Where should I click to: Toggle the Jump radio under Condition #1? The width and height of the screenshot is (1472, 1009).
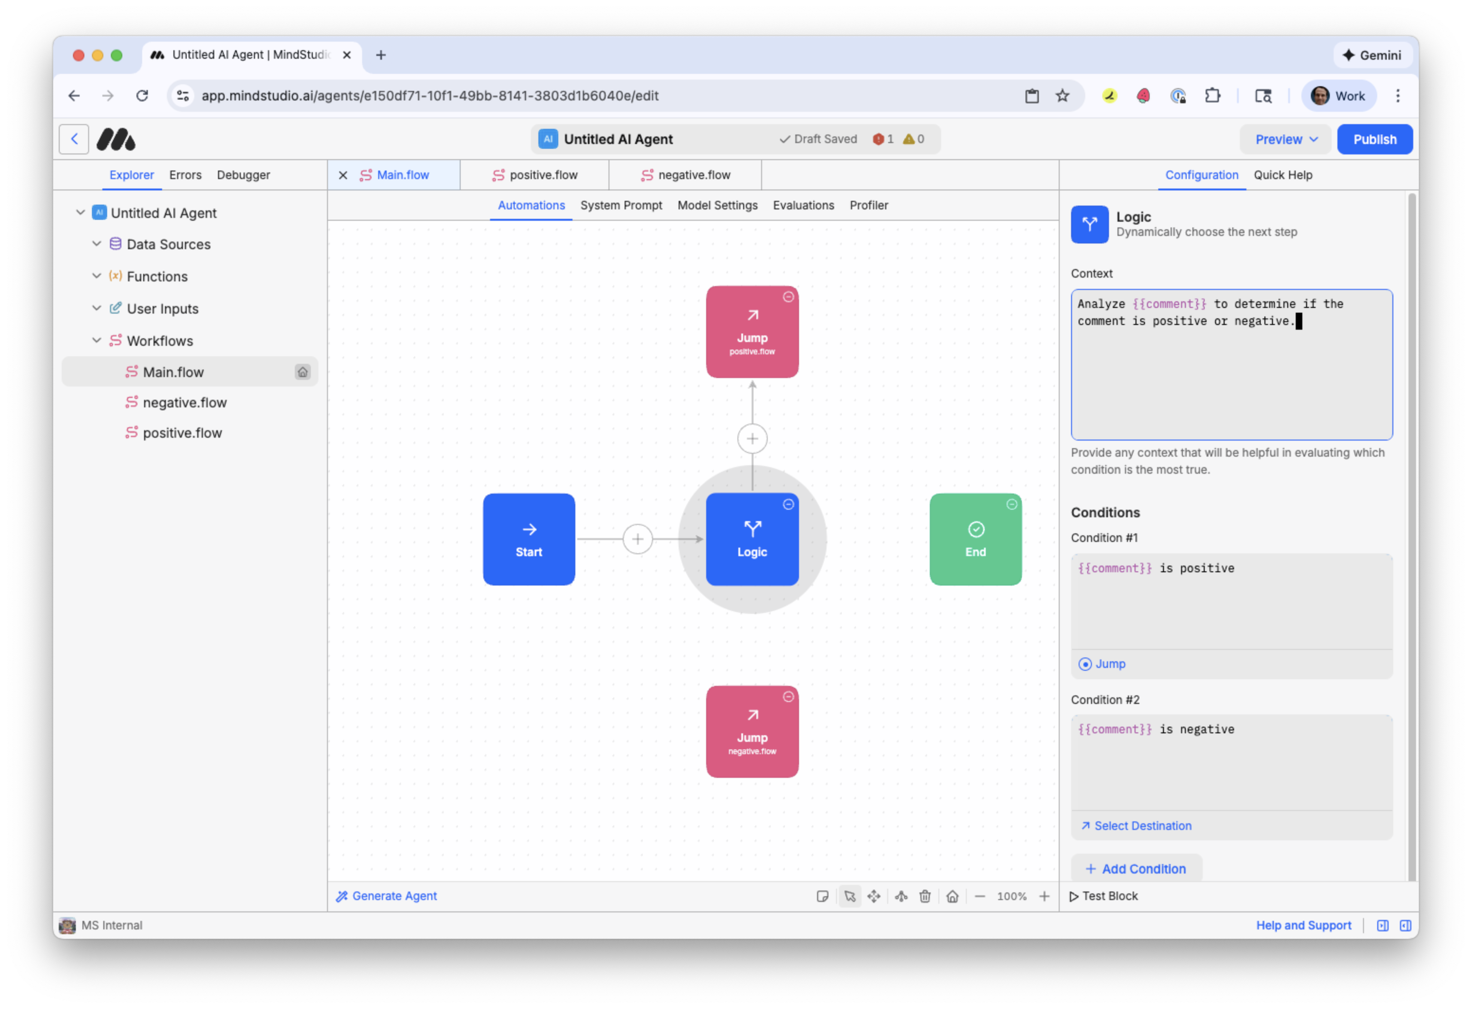(x=1085, y=664)
